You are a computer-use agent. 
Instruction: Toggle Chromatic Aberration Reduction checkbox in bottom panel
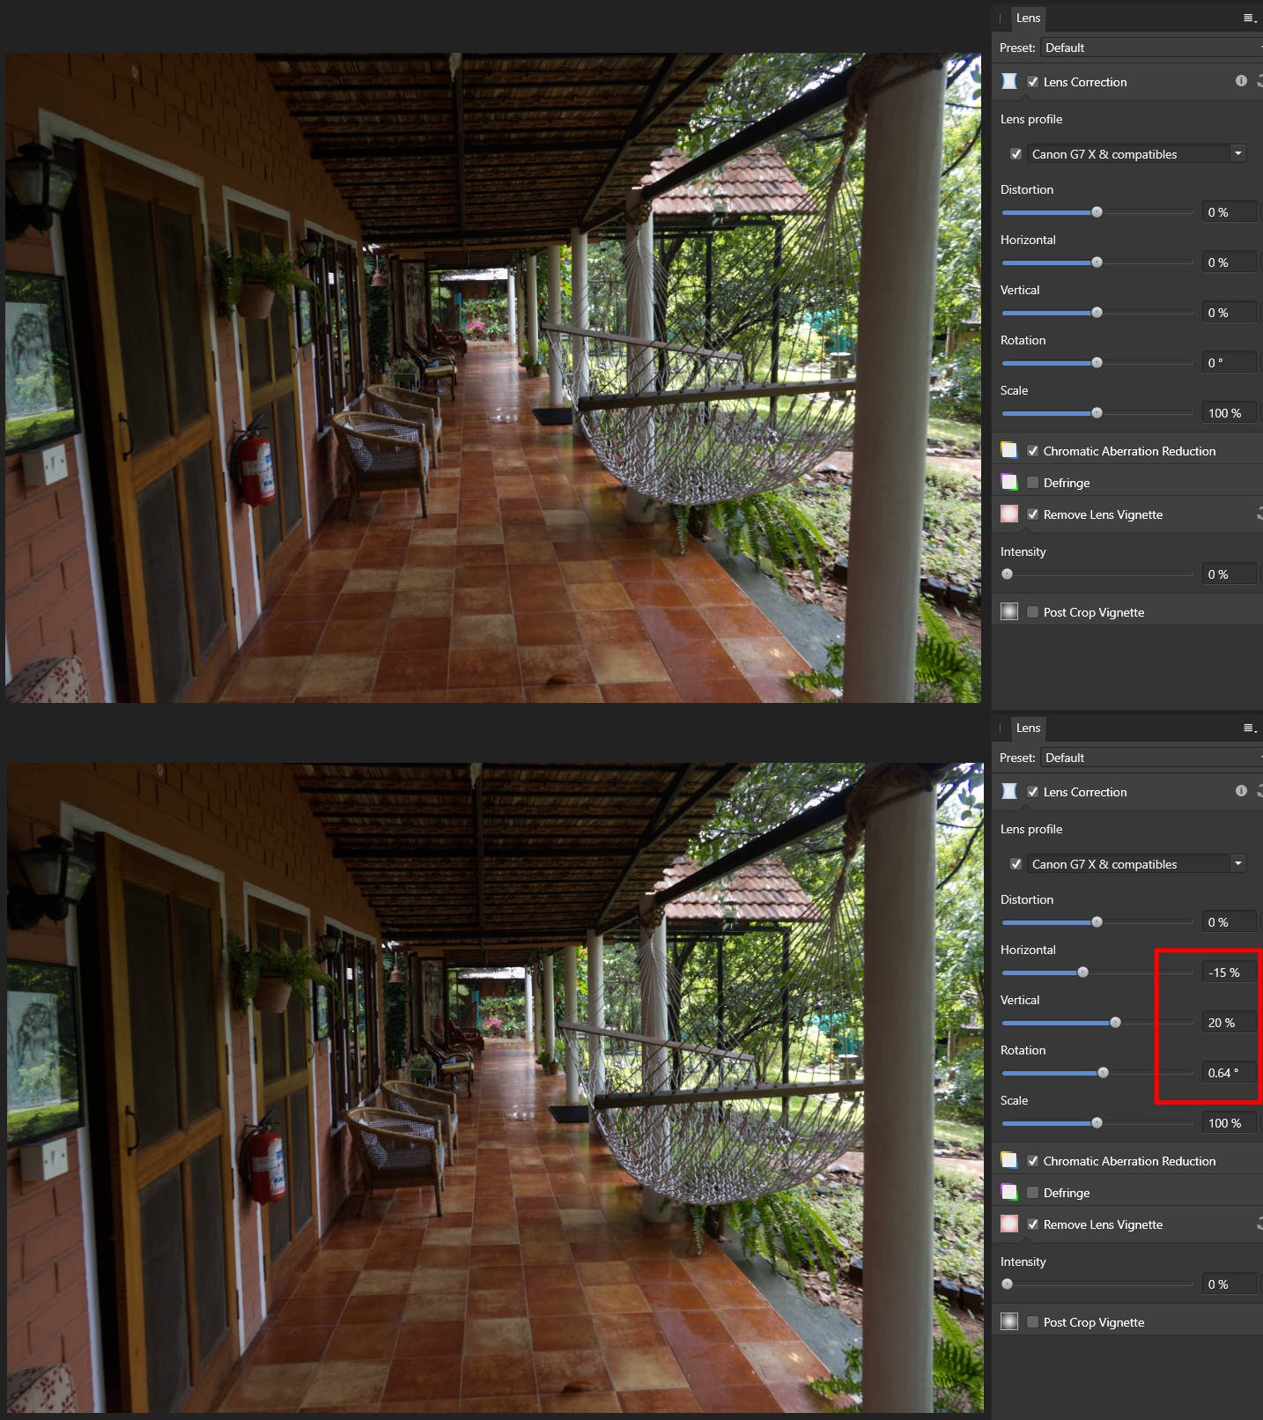click(1032, 1160)
